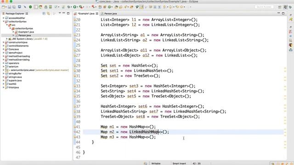Screen dimensions: 294x165
Task: Click the Next Annotation arrow icon
Action: point(164,7)
